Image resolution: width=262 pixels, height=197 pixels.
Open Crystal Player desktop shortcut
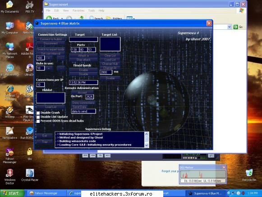[30, 175]
